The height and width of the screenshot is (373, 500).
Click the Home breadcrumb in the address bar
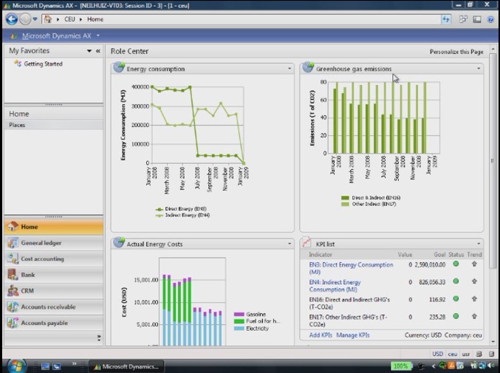pyautogui.click(x=95, y=19)
